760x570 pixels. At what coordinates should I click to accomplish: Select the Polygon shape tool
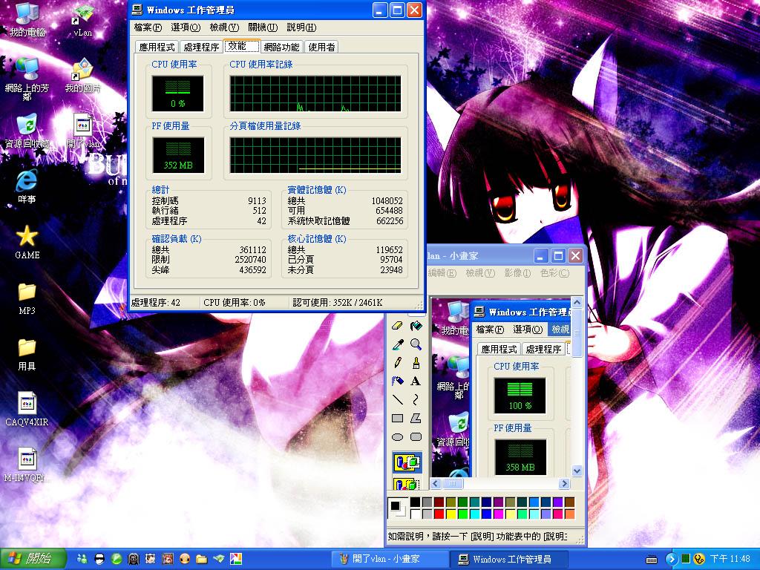414,417
